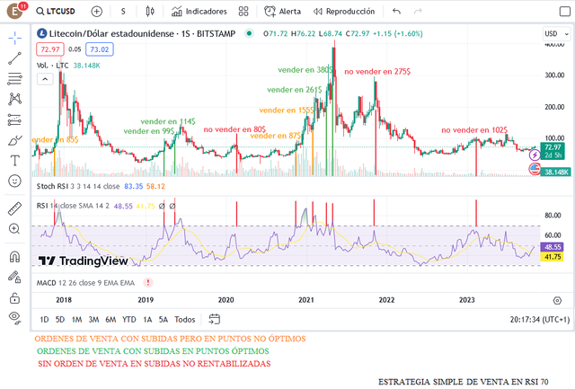Click the 'no vender en 275$' annotation

pos(377,72)
